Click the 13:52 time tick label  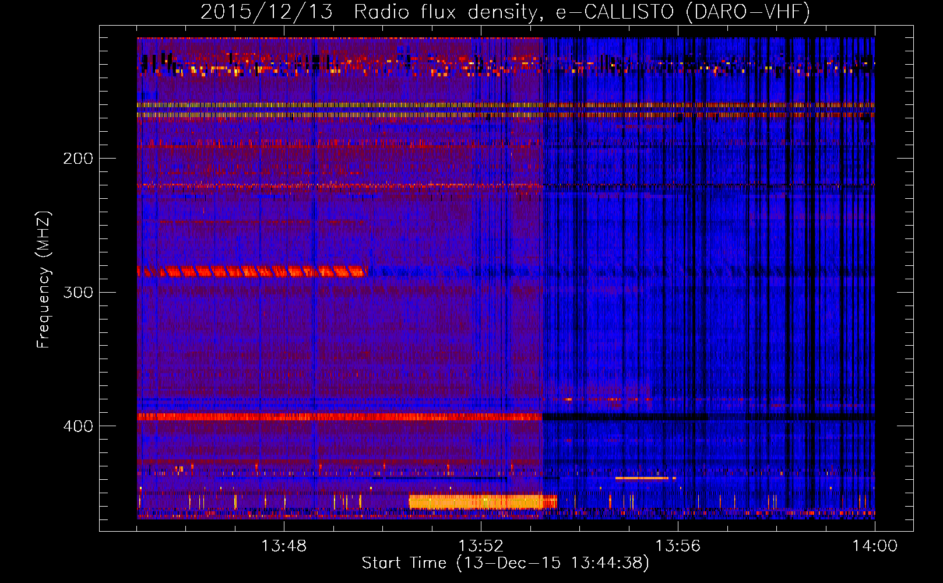pyautogui.click(x=481, y=546)
